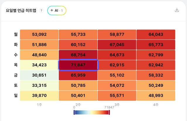Click the cell with value 55,733

tap(78, 34)
